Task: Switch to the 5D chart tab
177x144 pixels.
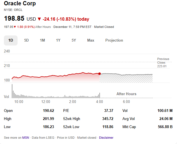Action: click(x=26, y=40)
